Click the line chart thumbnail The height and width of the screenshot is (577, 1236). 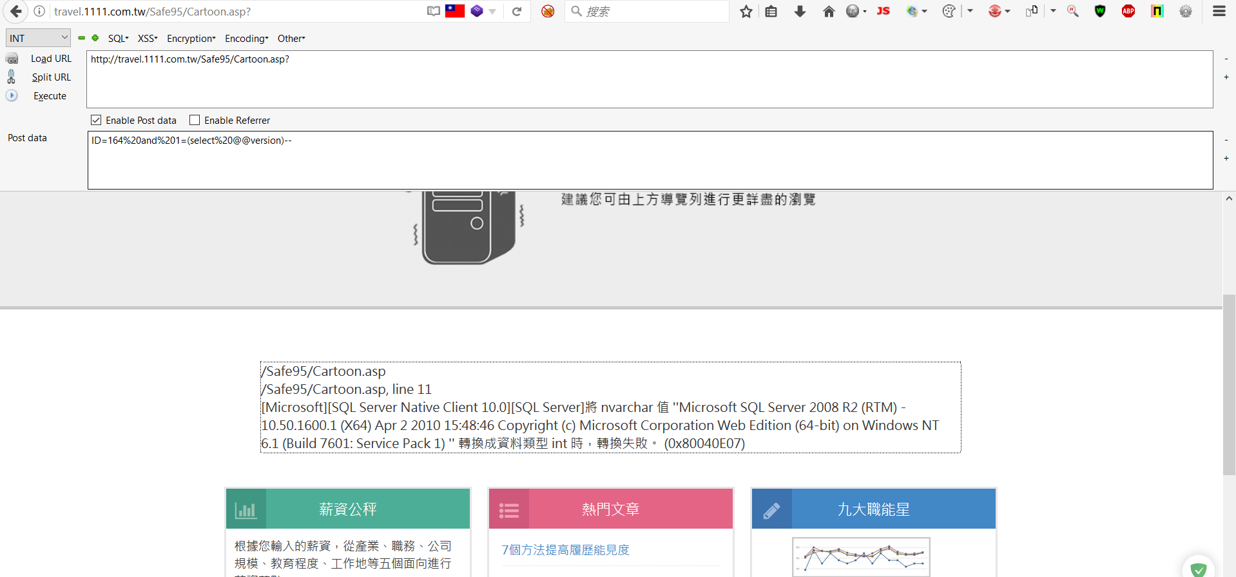(861, 557)
